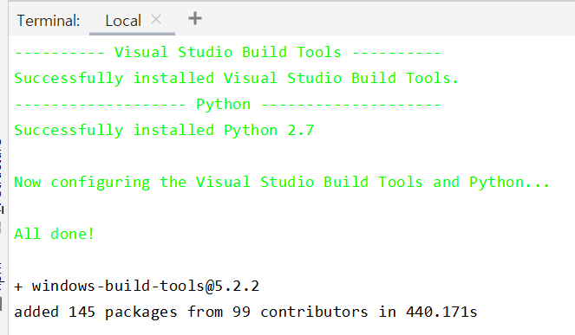575x335 pixels.
Task: Click the dashed 'Python' header line
Action: tap(227, 105)
